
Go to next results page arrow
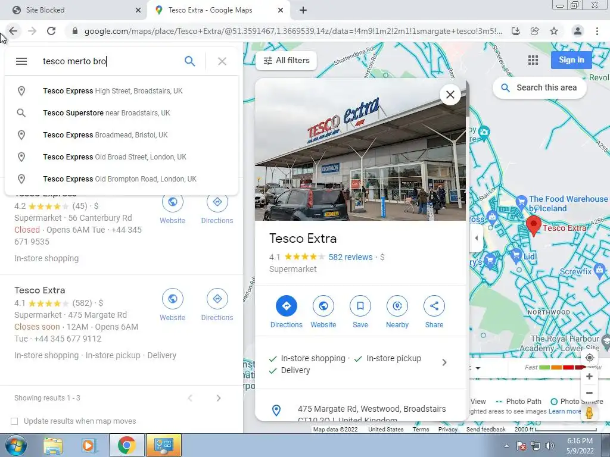coord(219,398)
